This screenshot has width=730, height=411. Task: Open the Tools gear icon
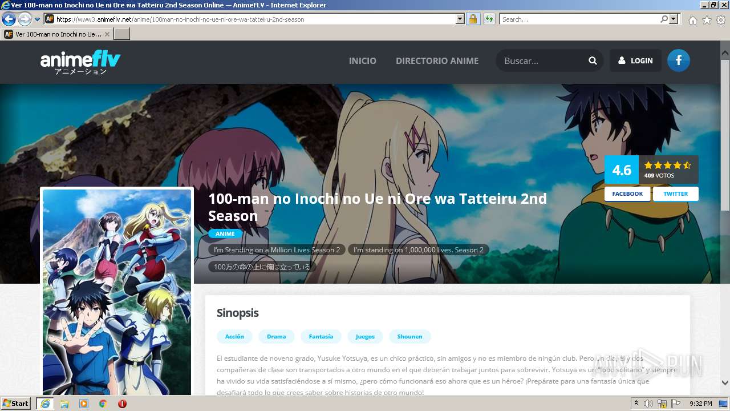(x=721, y=20)
